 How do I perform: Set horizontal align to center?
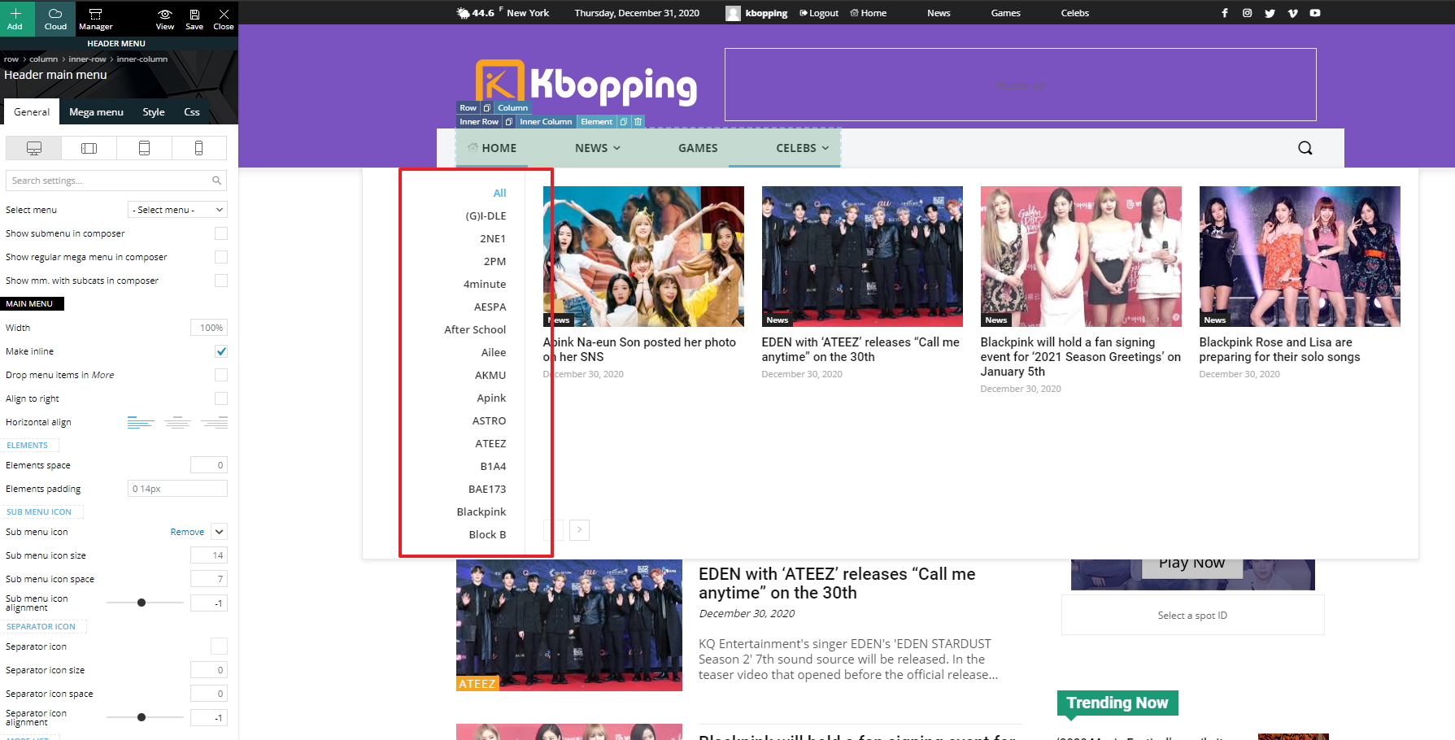[x=177, y=422]
